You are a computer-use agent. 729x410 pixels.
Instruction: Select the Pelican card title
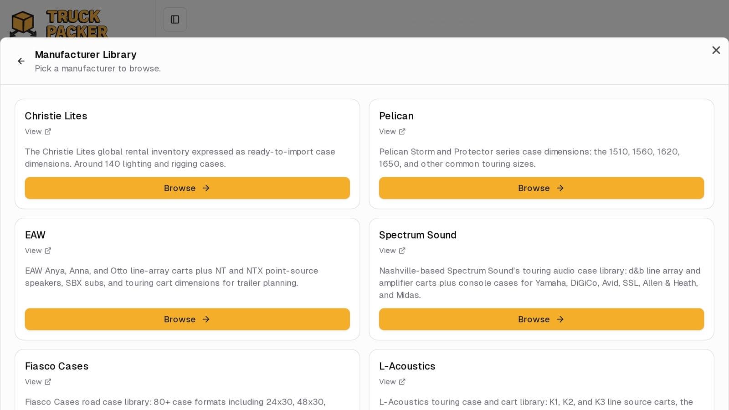tap(396, 116)
